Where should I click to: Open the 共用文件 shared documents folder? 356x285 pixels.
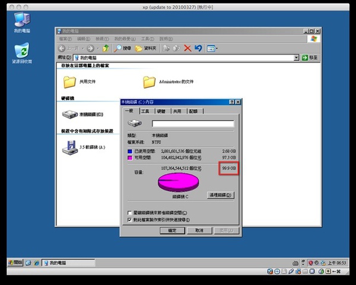pos(80,82)
